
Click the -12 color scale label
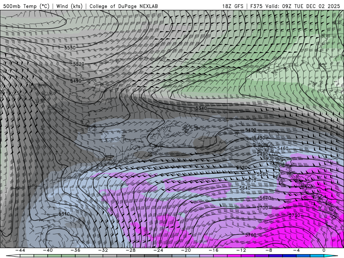click(x=241, y=250)
